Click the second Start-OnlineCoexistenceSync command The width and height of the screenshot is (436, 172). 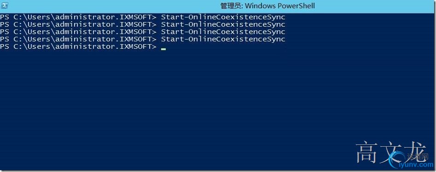pyautogui.click(x=223, y=24)
